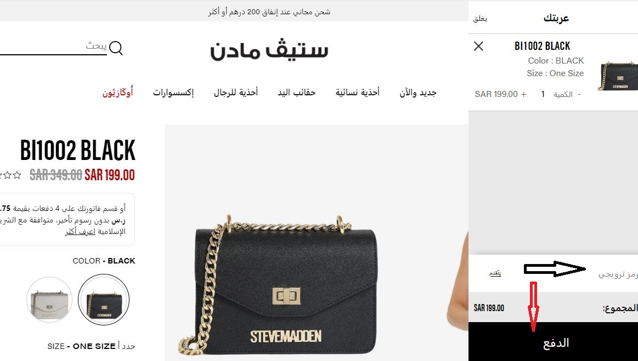
Task: Focus the يبحث search input field
Action: click(x=53, y=47)
